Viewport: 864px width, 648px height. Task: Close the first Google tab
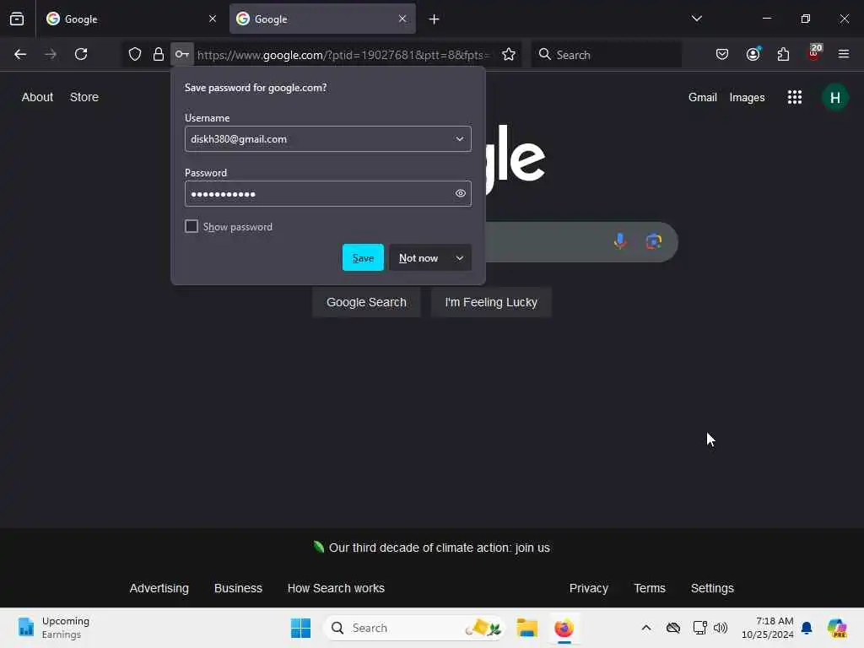point(213,19)
